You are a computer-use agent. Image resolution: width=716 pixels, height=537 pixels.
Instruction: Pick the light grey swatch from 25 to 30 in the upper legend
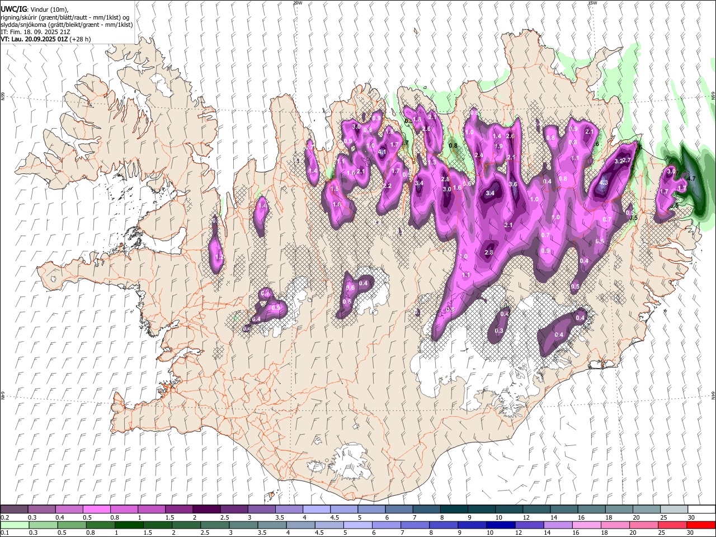[674, 510]
